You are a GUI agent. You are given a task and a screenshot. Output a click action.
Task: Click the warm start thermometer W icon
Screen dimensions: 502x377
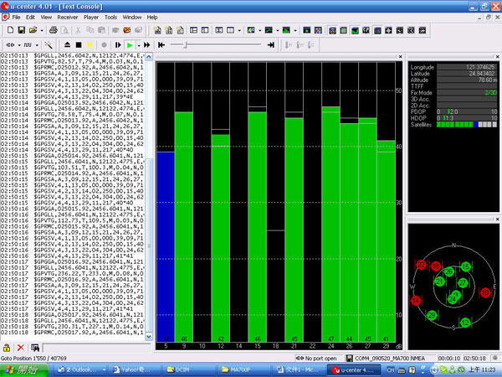click(x=300, y=45)
